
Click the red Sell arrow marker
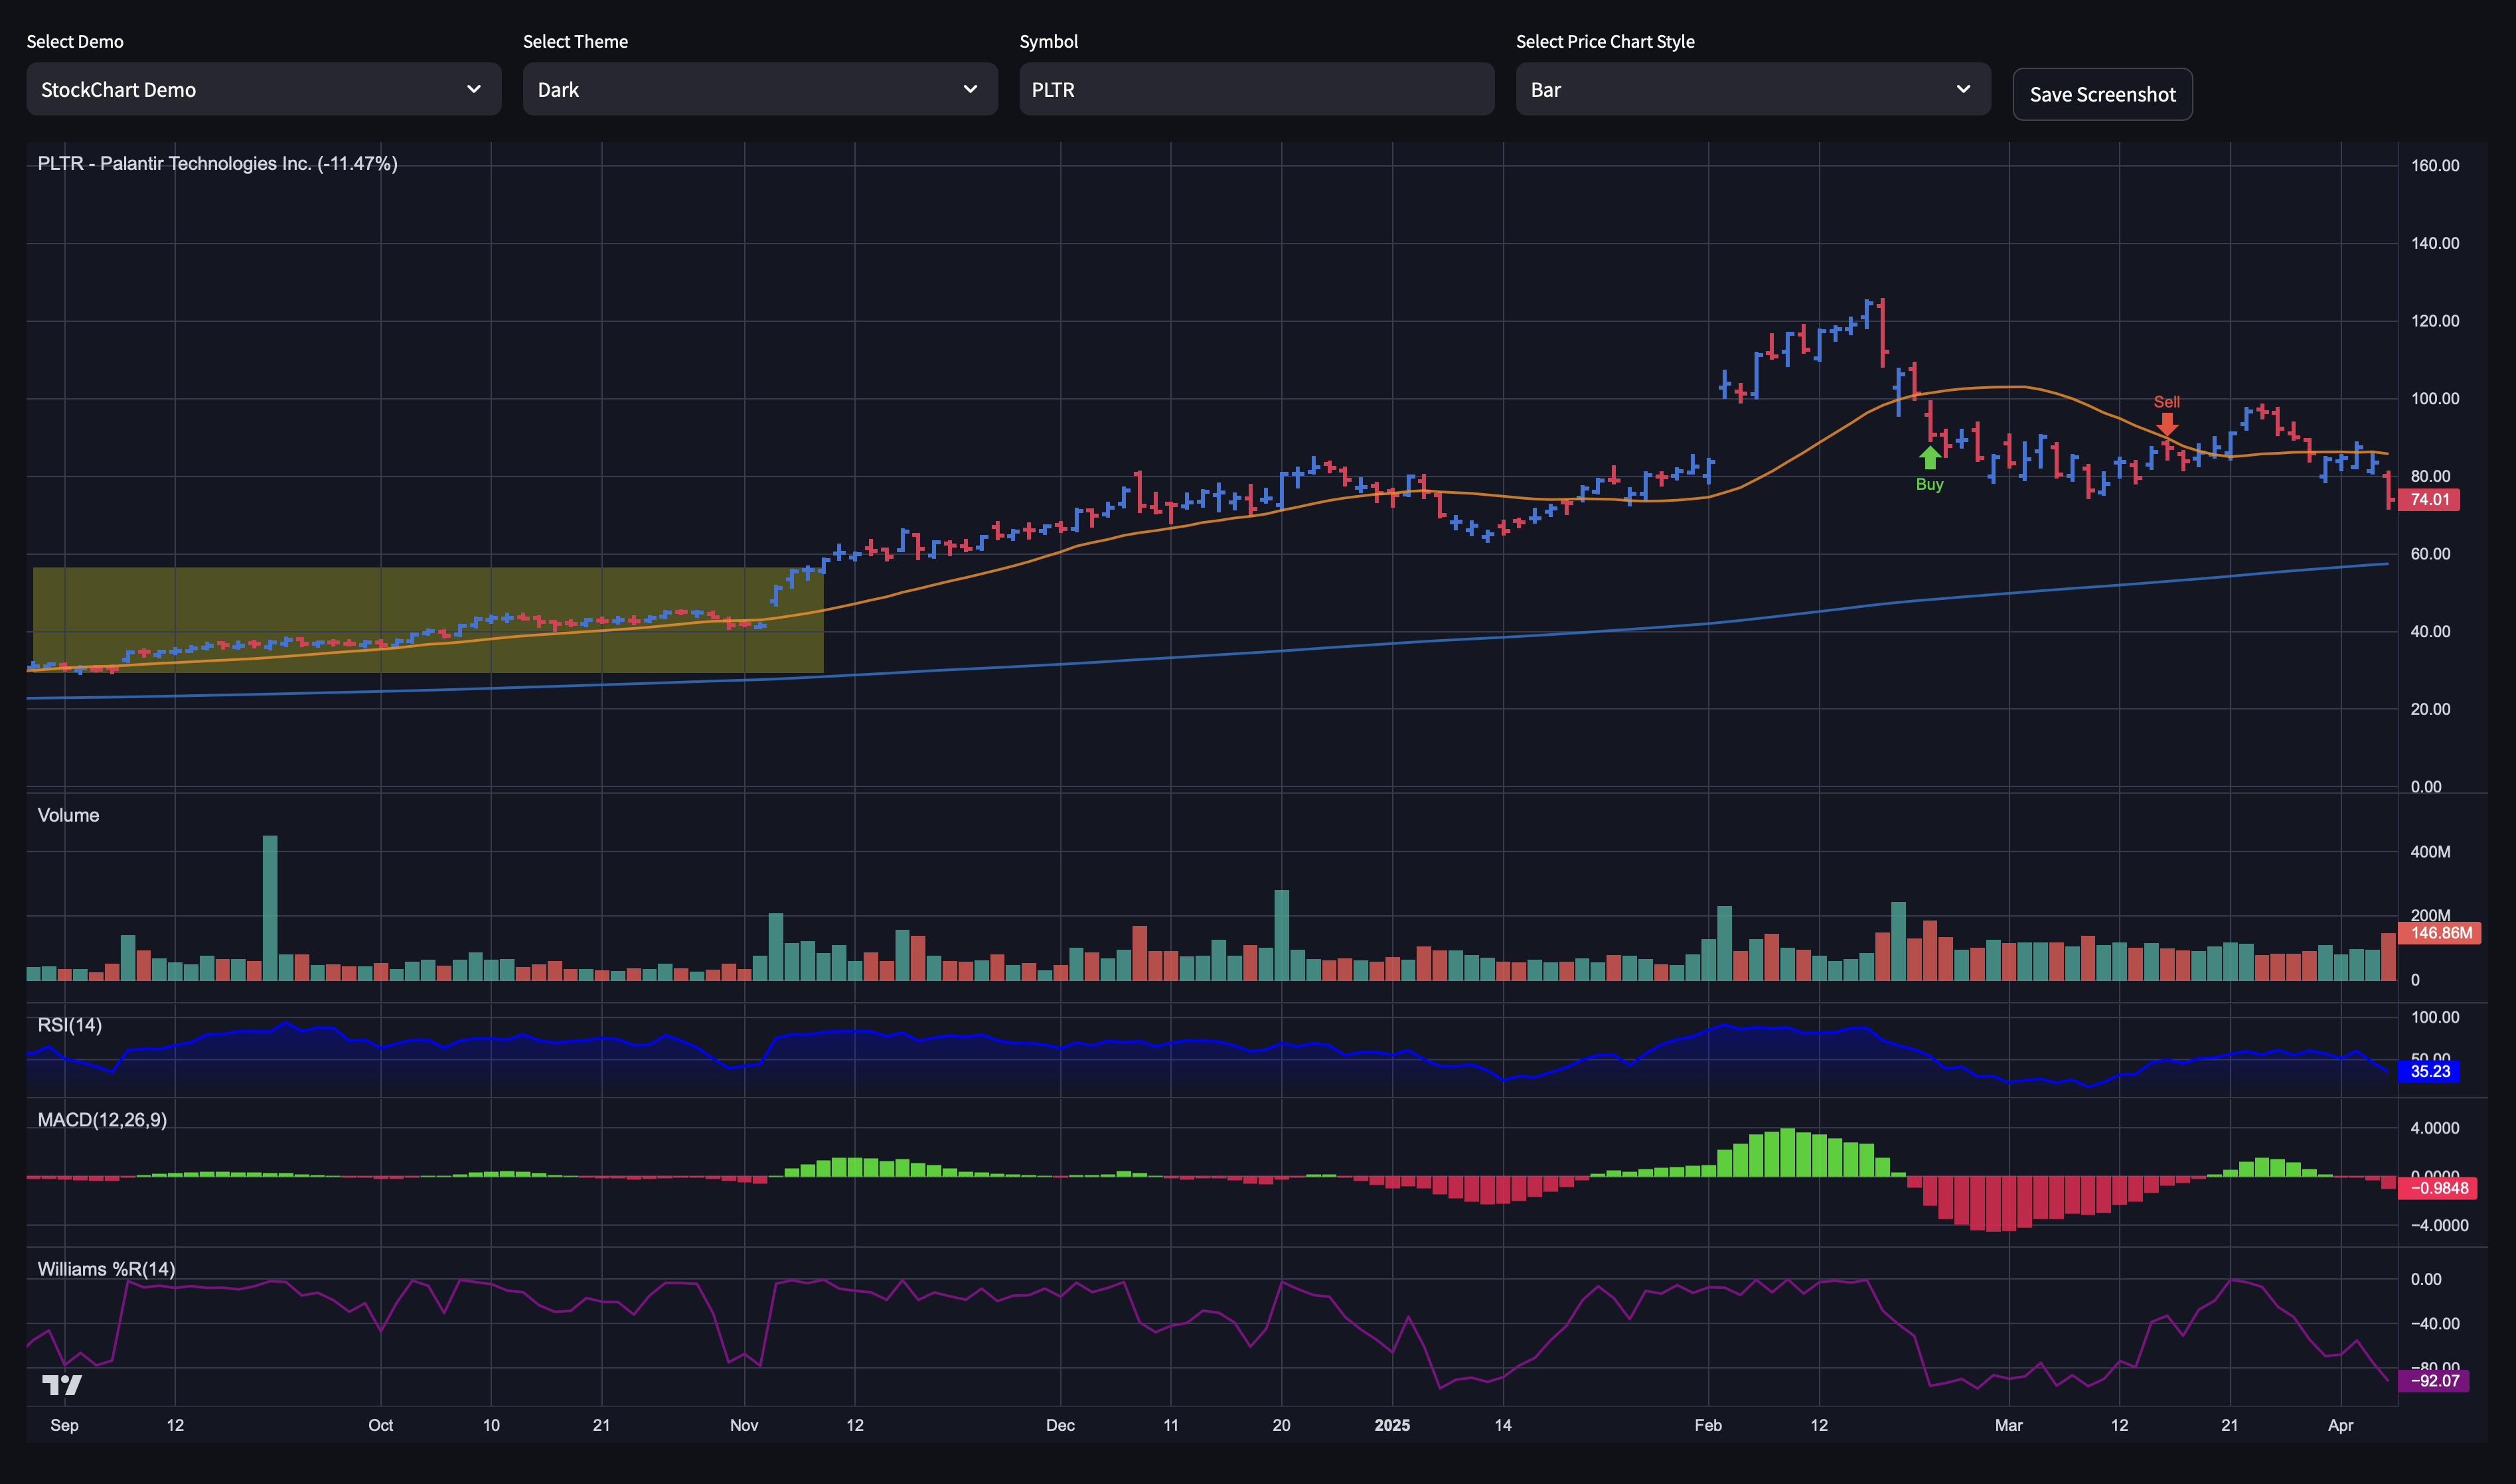point(2166,424)
